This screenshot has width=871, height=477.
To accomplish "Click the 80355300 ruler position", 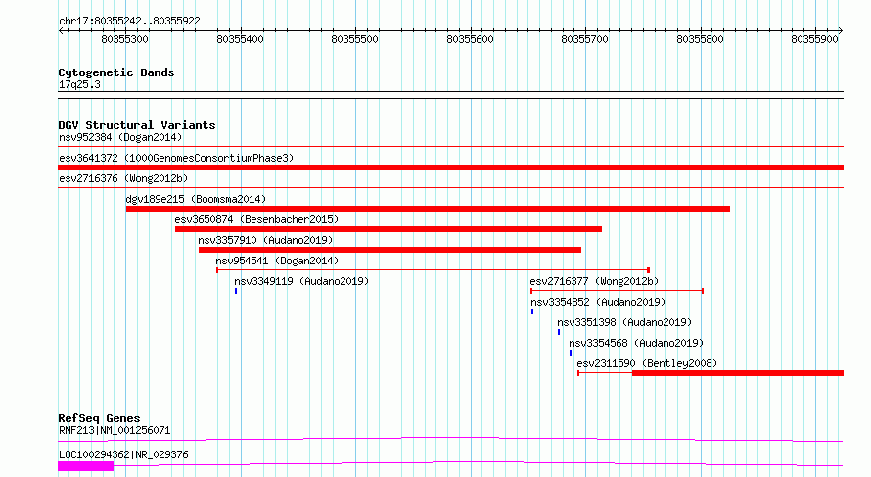I will tap(124, 39).
